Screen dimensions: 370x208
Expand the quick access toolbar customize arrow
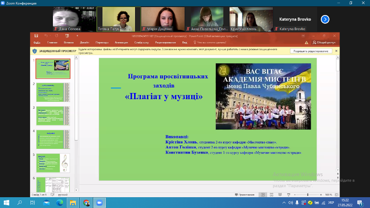pyautogui.click(x=77, y=36)
